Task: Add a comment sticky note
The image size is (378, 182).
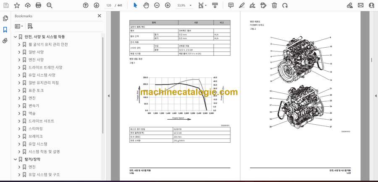Action: 231,5
